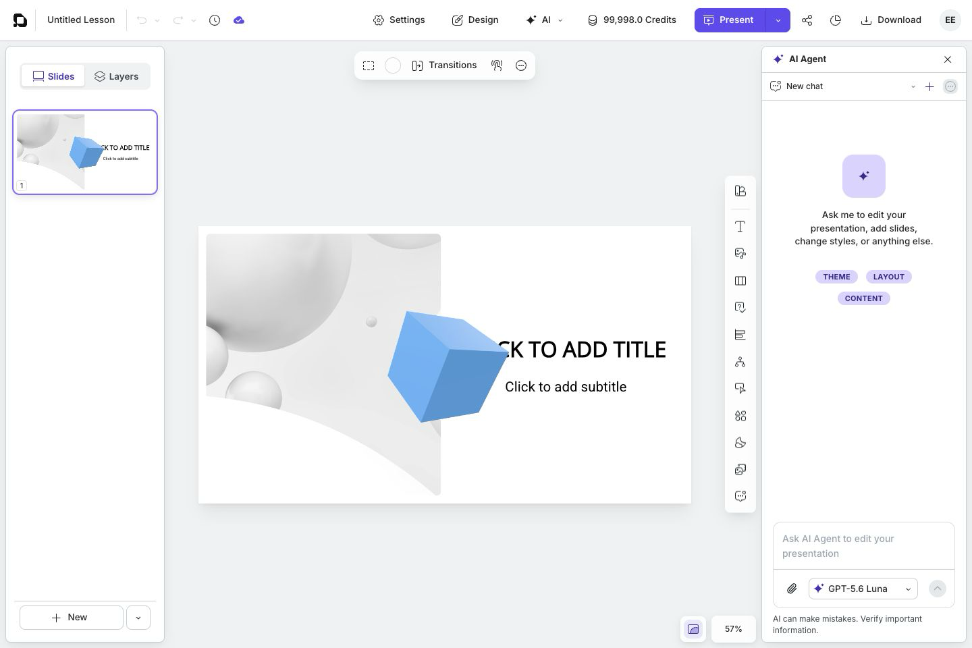Open Transitions in the canvas toolbar
This screenshot has height=648, width=972.
[x=444, y=65]
